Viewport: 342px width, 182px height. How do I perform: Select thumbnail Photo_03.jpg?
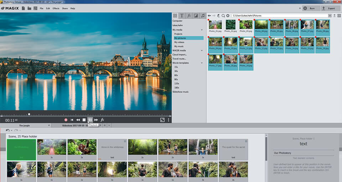[x=246, y=26]
